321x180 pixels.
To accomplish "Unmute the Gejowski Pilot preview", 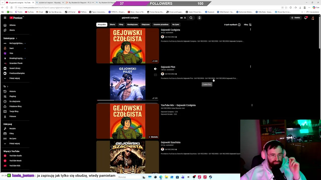I will 155,69.
